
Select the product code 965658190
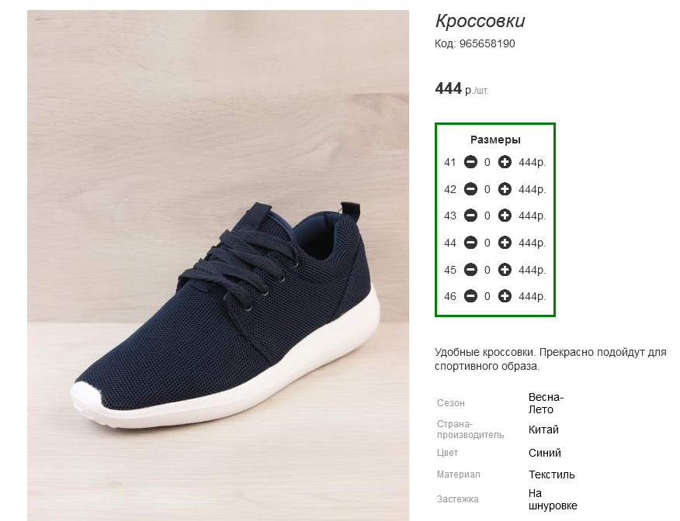pyautogui.click(x=487, y=43)
